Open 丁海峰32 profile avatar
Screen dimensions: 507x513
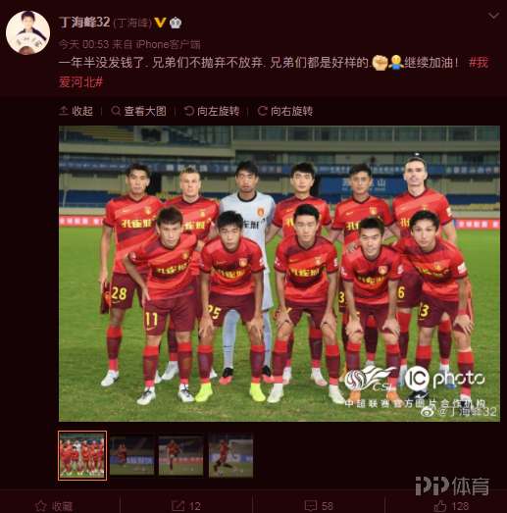pos(28,32)
